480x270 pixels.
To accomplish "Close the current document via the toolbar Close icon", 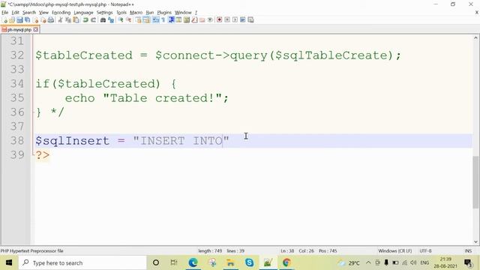I will (35, 20).
